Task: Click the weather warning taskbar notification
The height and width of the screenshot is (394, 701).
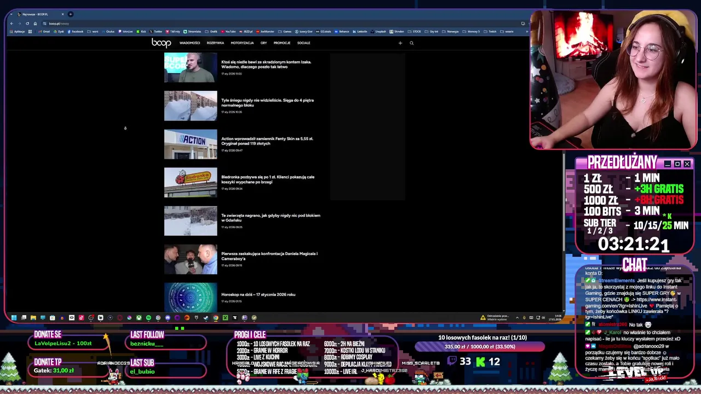Action: pyautogui.click(x=495, y=317)
